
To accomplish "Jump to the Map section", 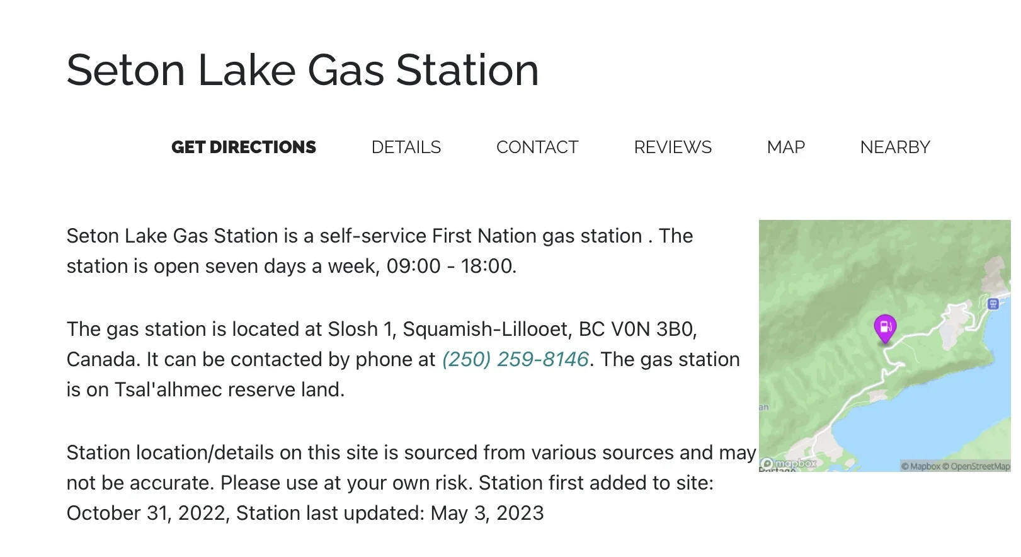I will click(786, 147).
